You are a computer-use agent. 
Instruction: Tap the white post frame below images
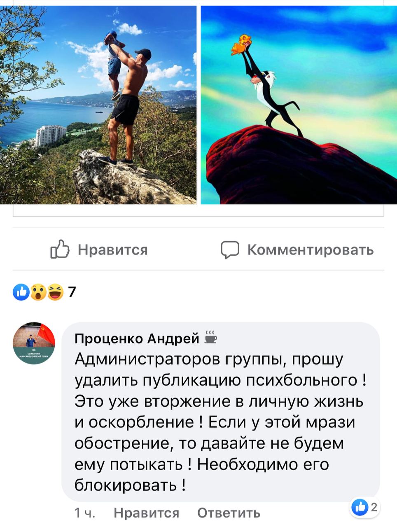click(198, 210)
